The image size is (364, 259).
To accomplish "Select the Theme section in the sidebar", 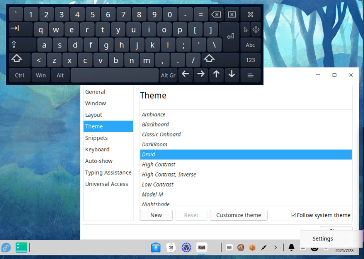I will coord(108,126).
